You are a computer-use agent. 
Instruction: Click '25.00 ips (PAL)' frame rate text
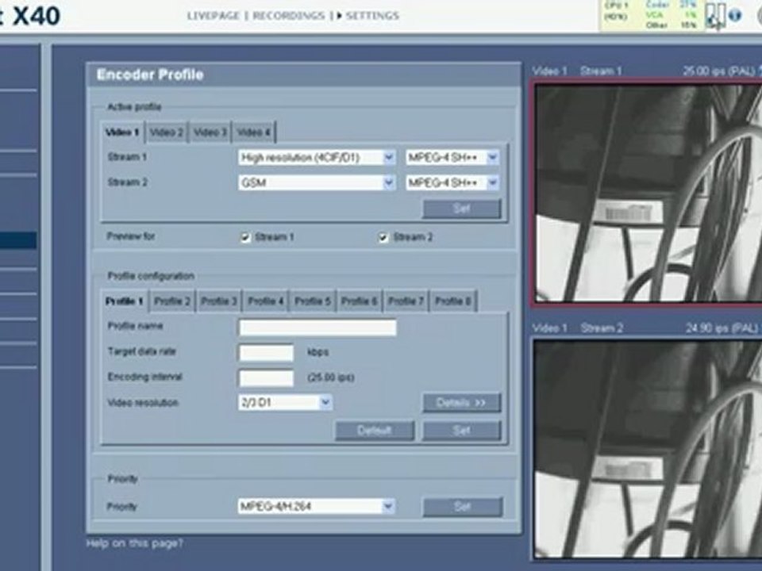(x=722, y=71)
